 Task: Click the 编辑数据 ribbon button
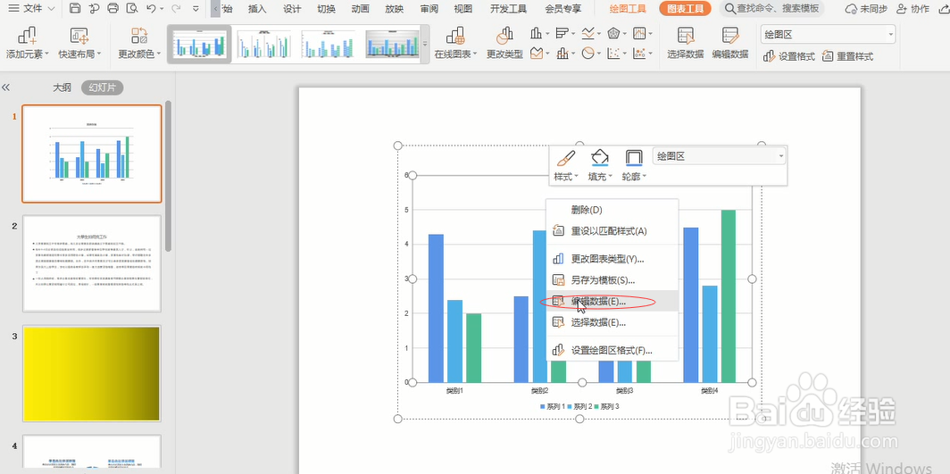pos(730,43)
